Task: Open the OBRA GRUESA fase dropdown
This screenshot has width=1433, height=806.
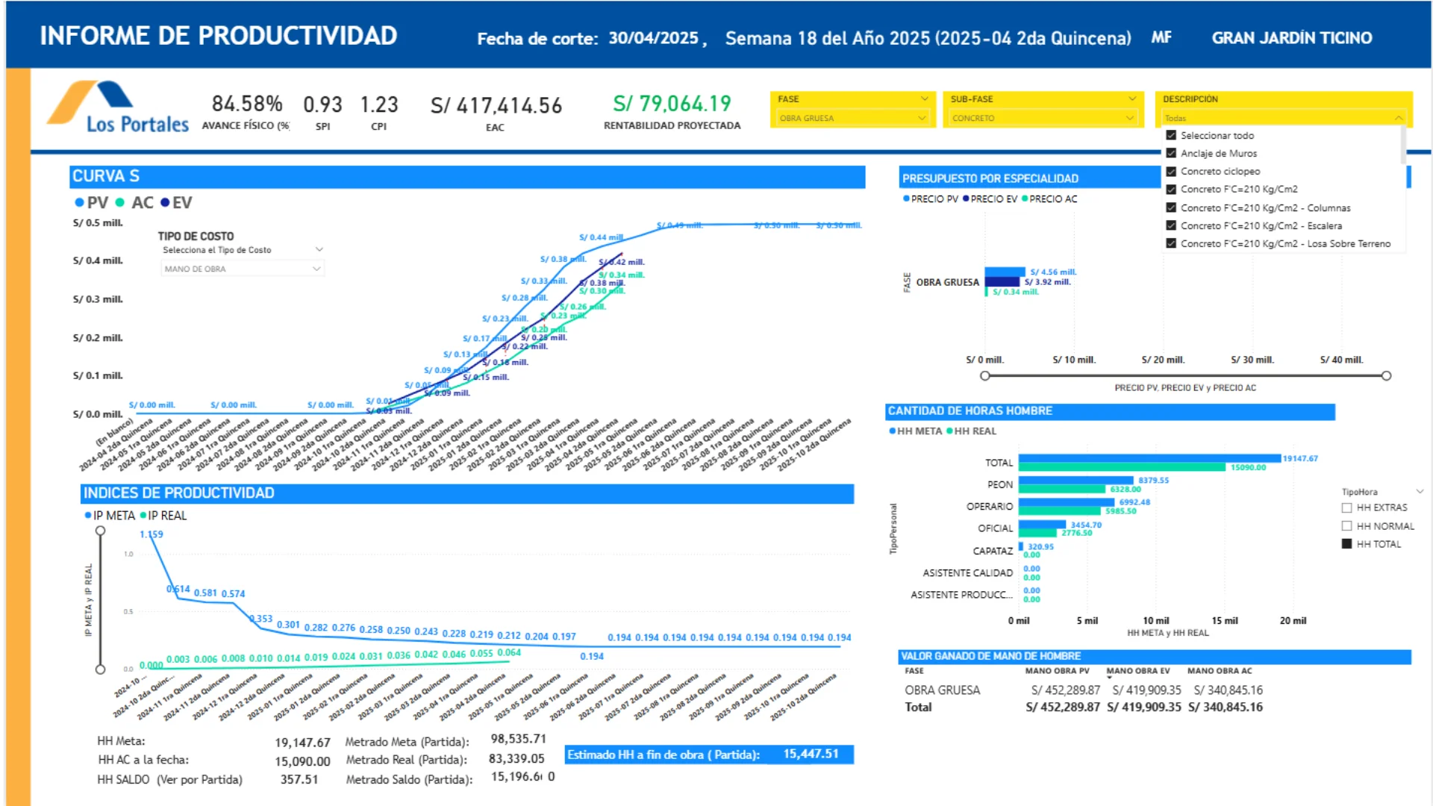Action: pos(852,118)
